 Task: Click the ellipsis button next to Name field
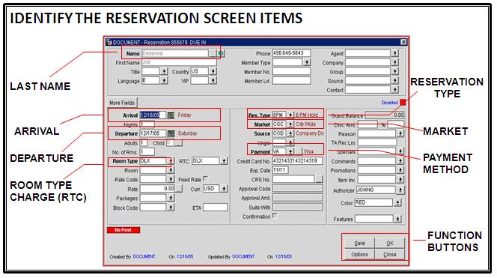(x=213, y=53)
